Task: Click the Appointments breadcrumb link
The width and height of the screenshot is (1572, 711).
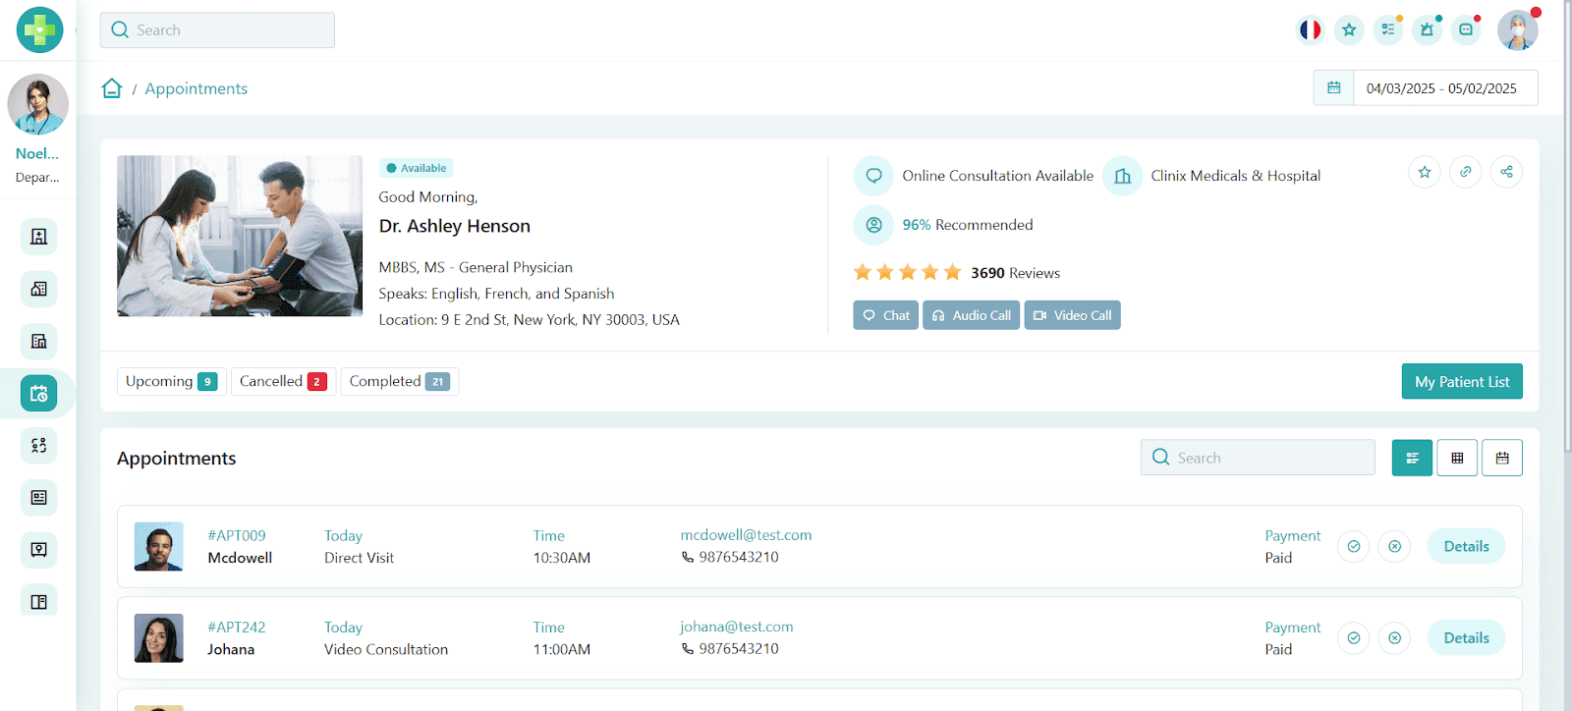Action: (x=196, y=88)
